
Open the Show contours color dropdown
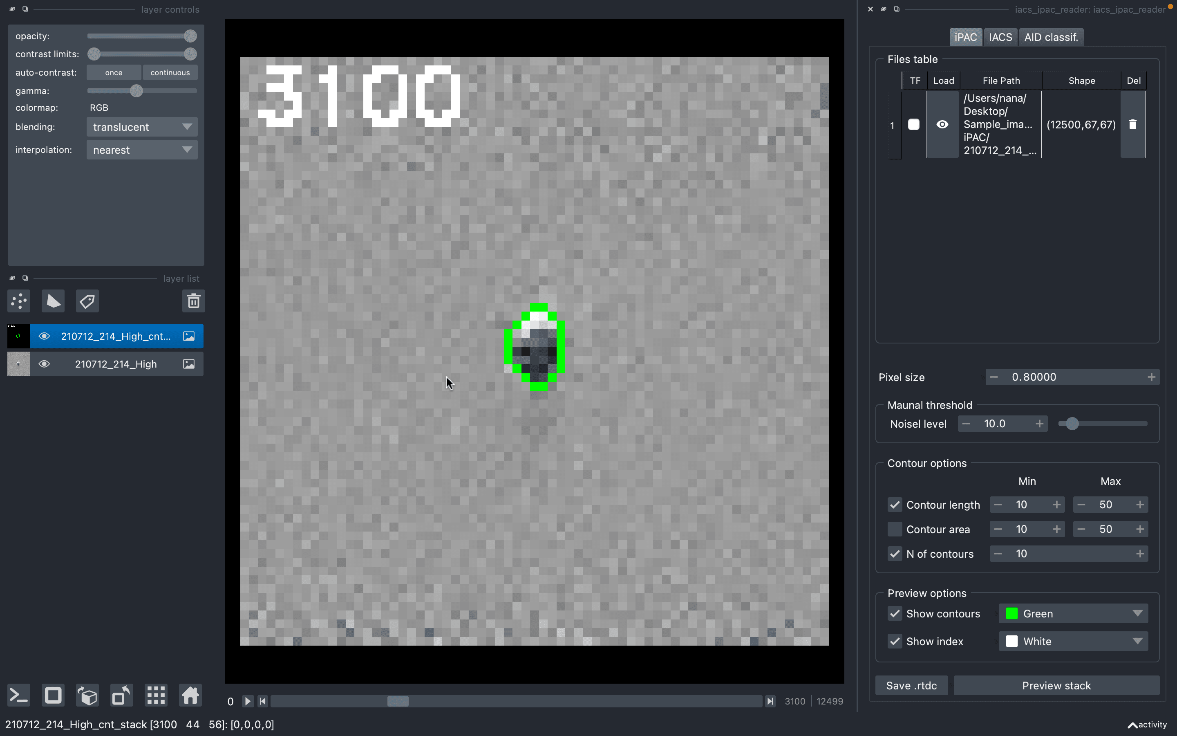coord(1073,613)
